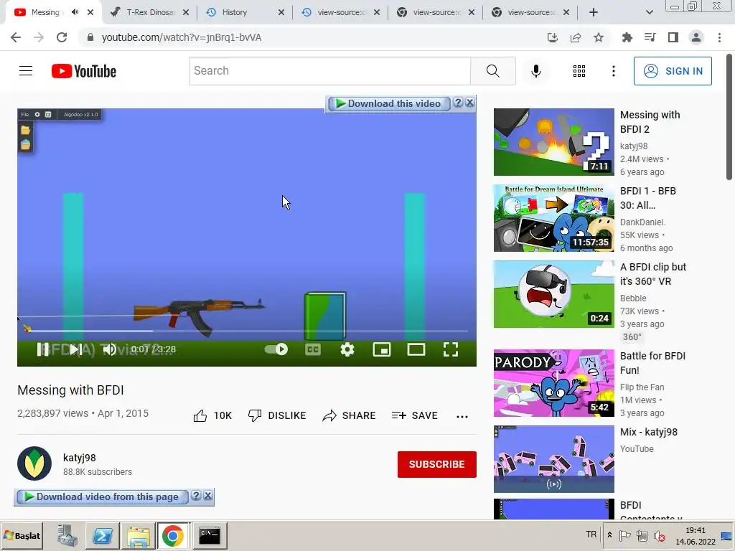Close the History tab
This screenshot has width=735, height=551.
point(281,12)
